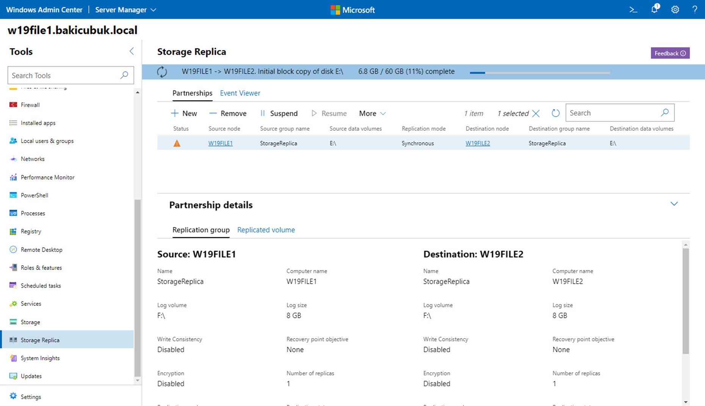Open the W19FILE2 destination node link
The height and width of the screenshot is (406, 705).
click(x=478, y=143)
